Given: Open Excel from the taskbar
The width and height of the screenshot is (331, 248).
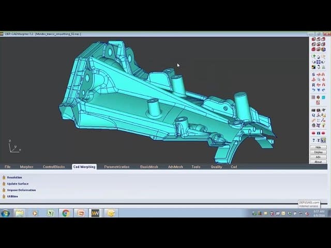Looking at the screenshot, I should (50, 213).
